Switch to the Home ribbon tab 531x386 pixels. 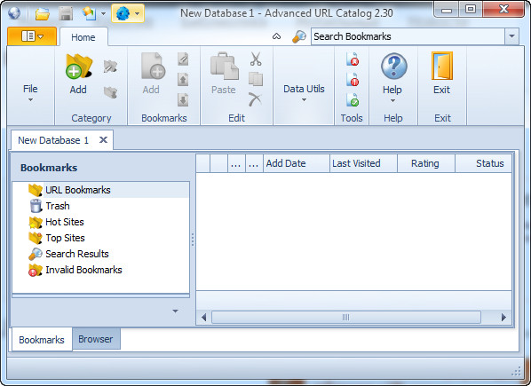click(83, 37)
